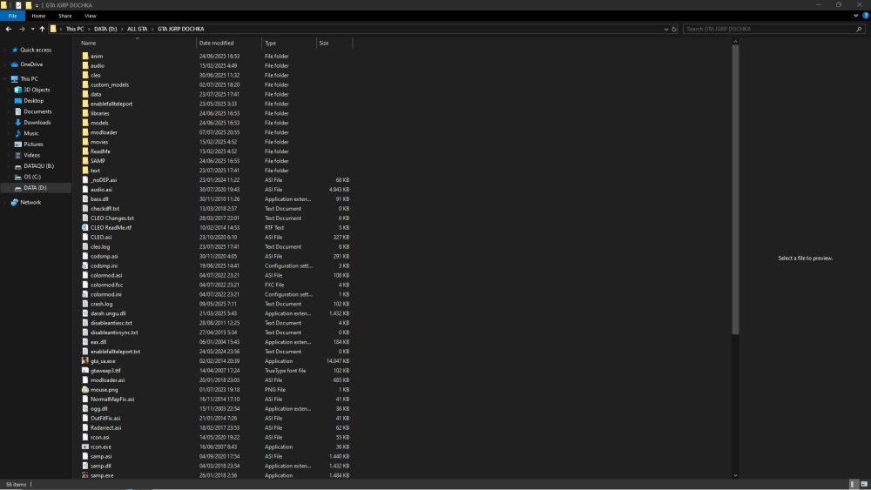This screenshot has width=871, height=490.
Task: Click the file list vertical scrollbar
Action: [735, 190]
